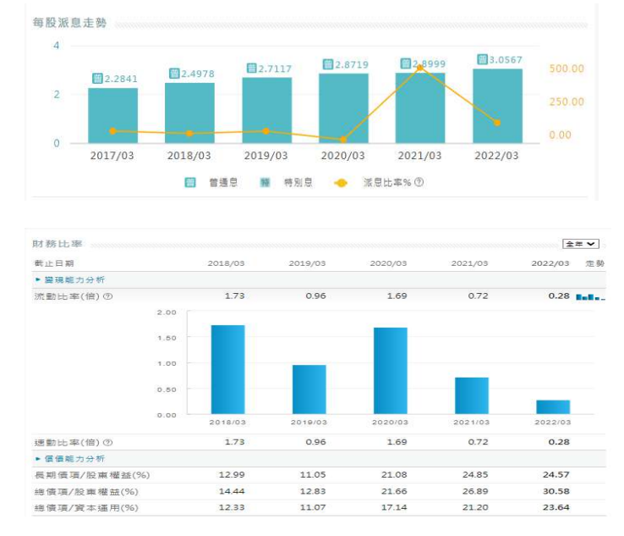Click the 2021/03 column header in table
The image size is (624, 536).
[469, 263]
